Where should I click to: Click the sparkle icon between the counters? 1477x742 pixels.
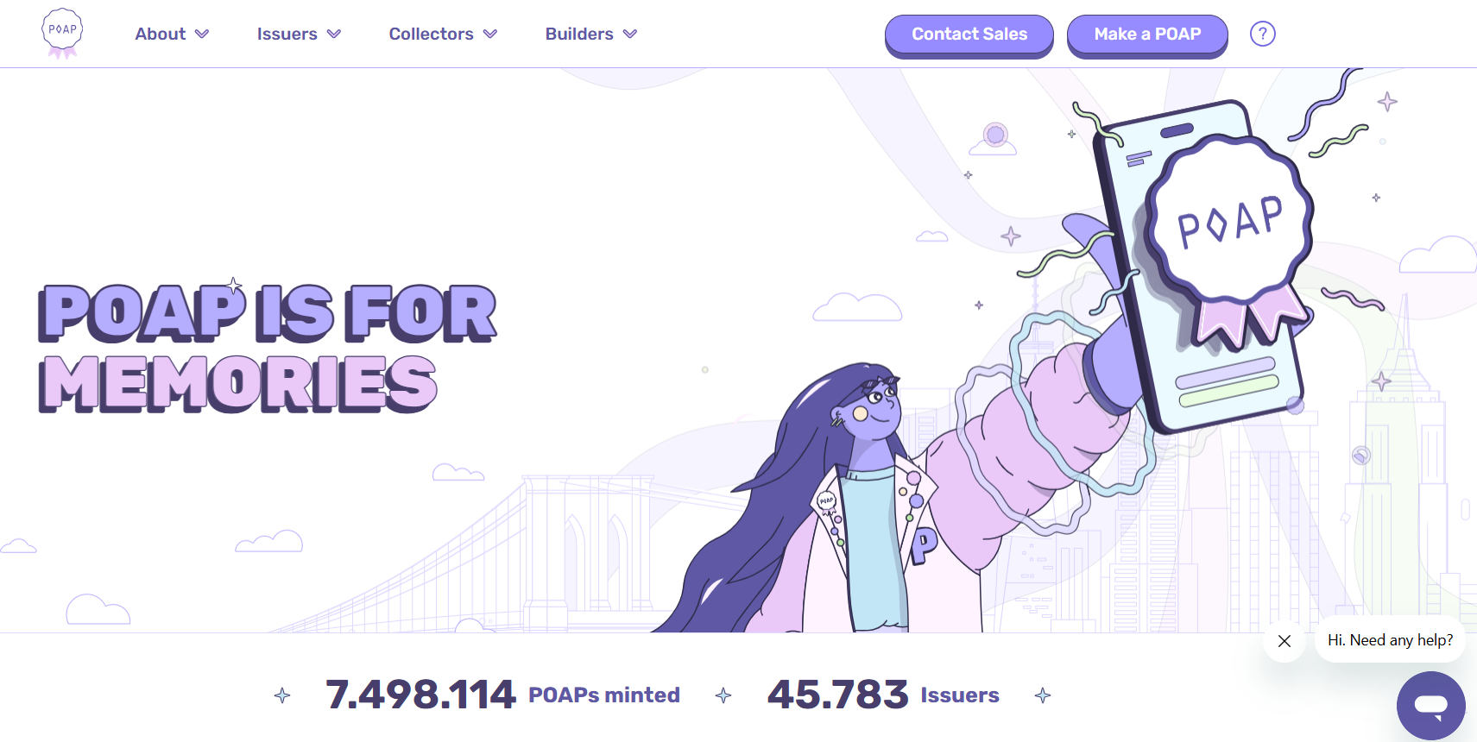(723, 695)
